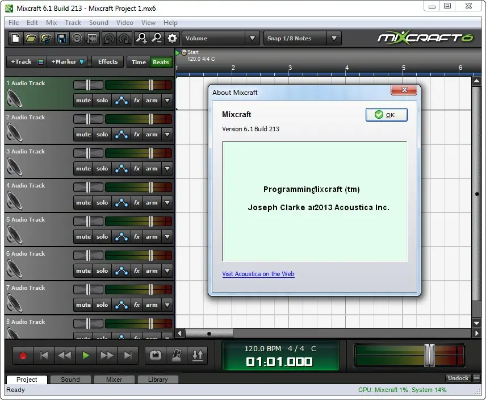Expand the arm dropdown arrow on 4 Audio Track
The height and width of the screenshot is (400, 486).
tap(167, 203)
